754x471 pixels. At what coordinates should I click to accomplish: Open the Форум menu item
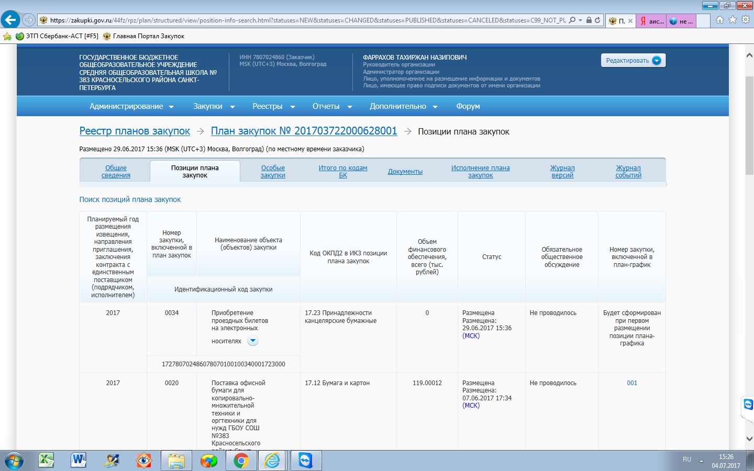[x=468, y=106]
